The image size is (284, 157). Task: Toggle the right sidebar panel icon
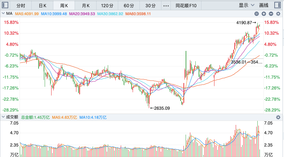click(x=277, y=6)
